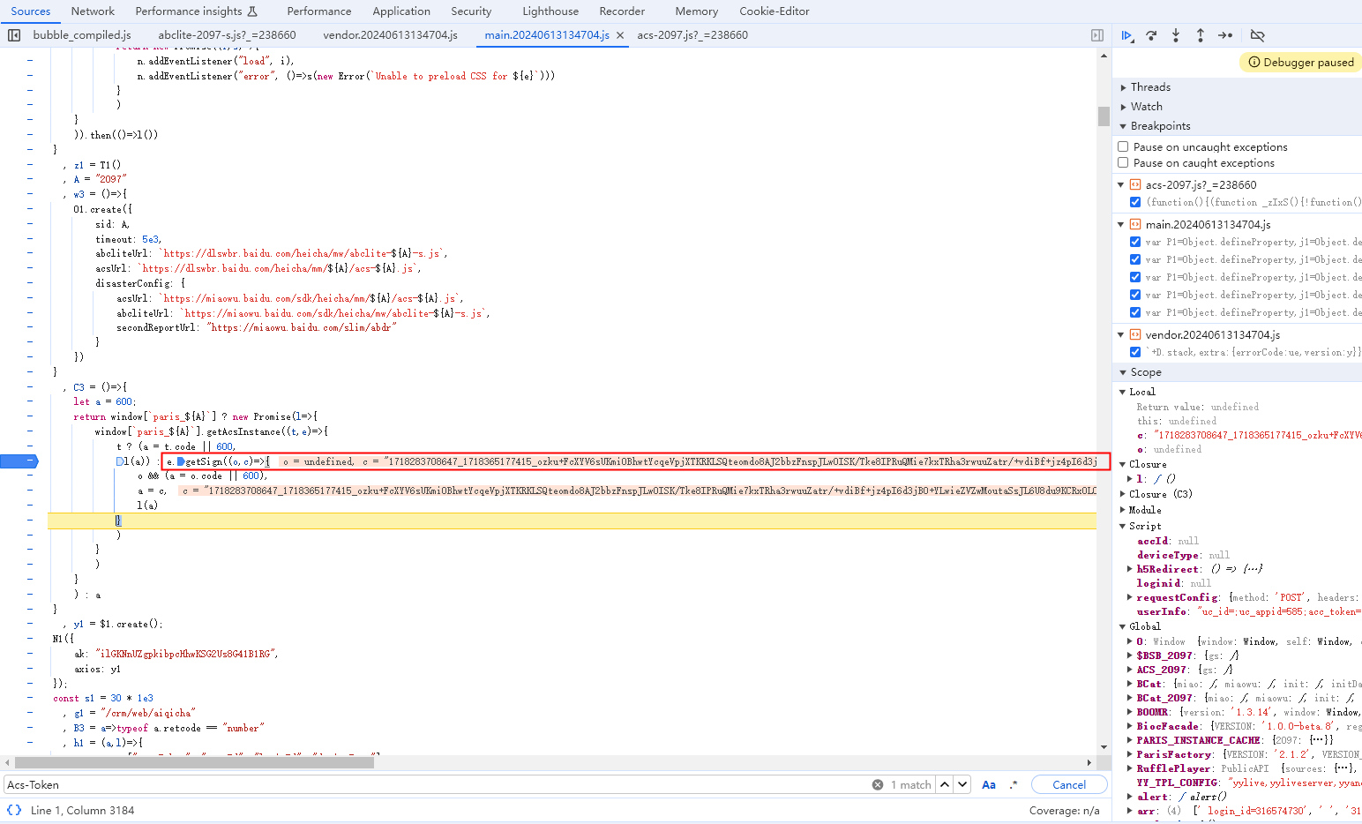Toggle the file navigator sidebar
This screenshot has height=824, width=1362.
tap(14, 35)
